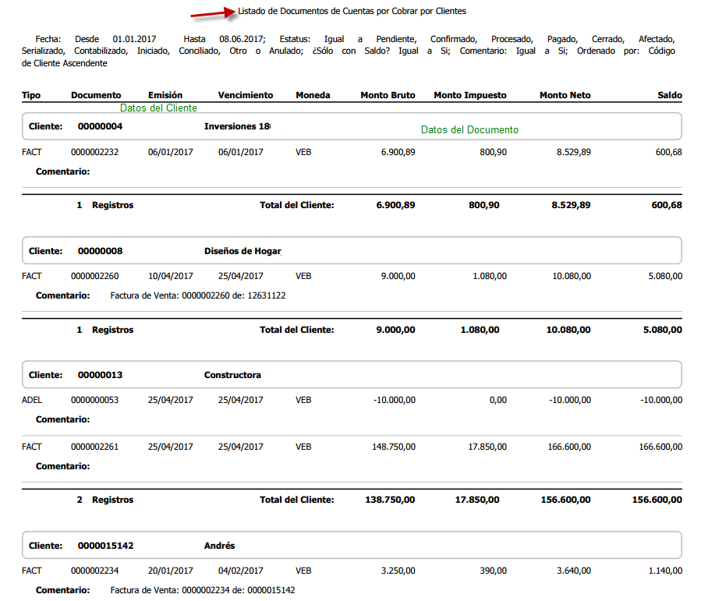Select net amount 10.080,00 in document 0000002260 row

[572, 276]
